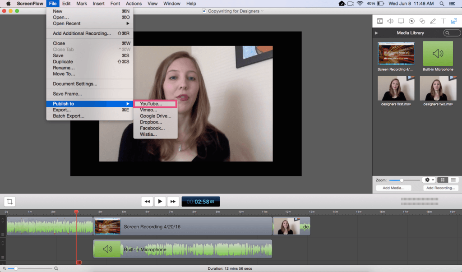Viewport: 462px width, 272px height.
Task: Select the Screen Recording thumbnail in Media Library
Action: click(x=396, y=53)
